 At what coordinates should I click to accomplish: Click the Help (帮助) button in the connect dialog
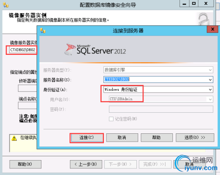tap(157, 138)
